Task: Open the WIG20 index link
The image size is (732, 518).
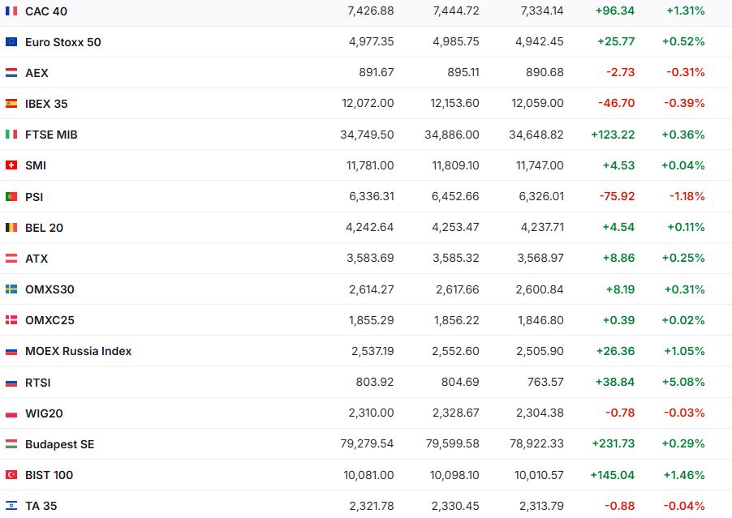Action: (x=44, y=413)
